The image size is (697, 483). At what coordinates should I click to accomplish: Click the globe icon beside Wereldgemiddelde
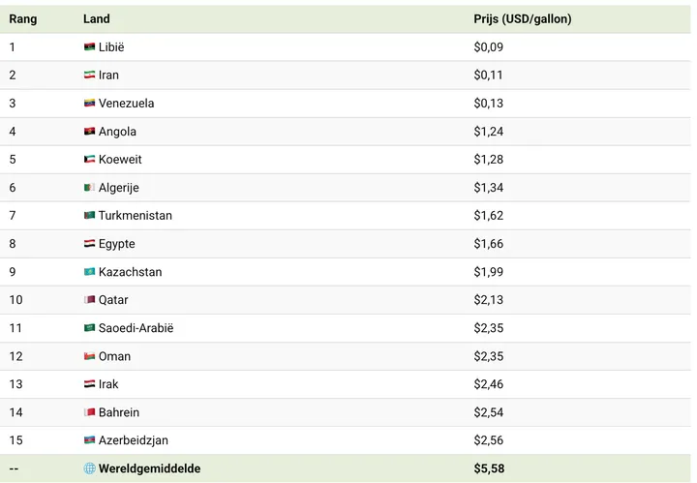tap(90, 468)
